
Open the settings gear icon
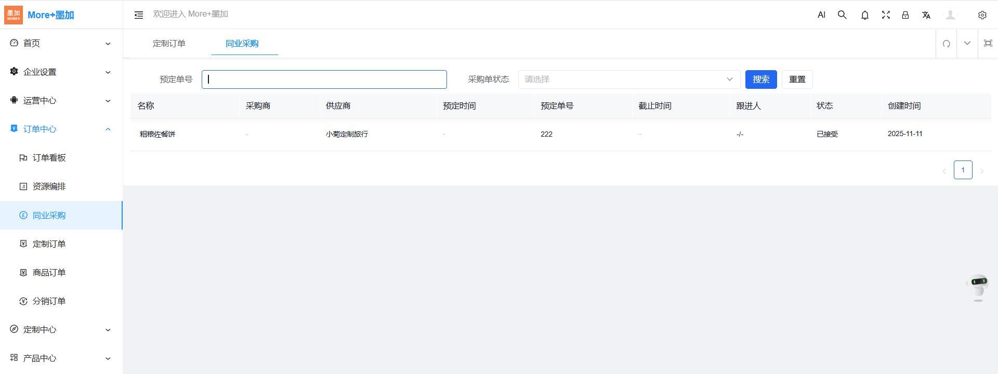982,15
